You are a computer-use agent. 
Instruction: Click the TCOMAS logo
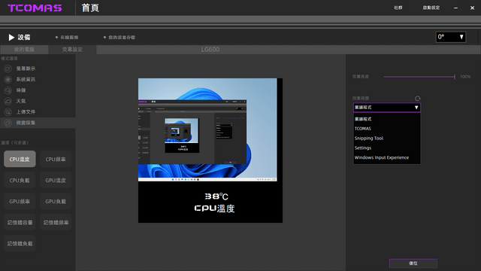[x=35, y=8]
